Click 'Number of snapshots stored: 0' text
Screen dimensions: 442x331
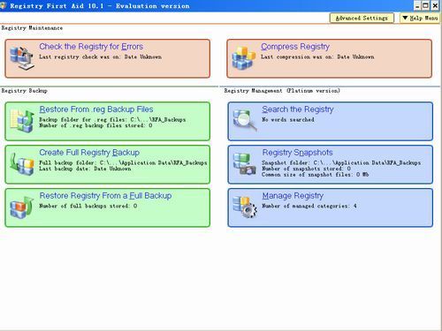(x=306, y=169)
